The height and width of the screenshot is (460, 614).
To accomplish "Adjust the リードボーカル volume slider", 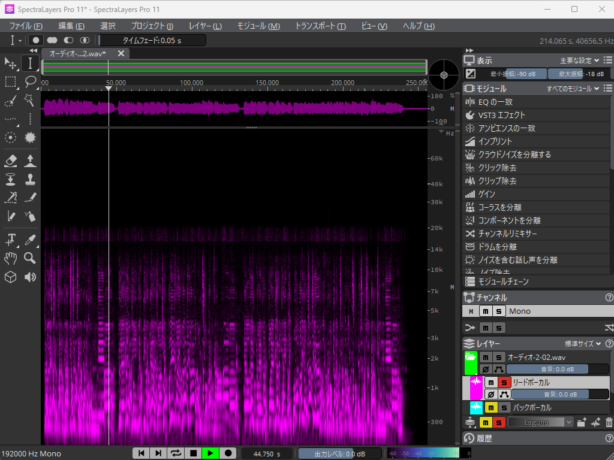I will (x=559, y=394).
